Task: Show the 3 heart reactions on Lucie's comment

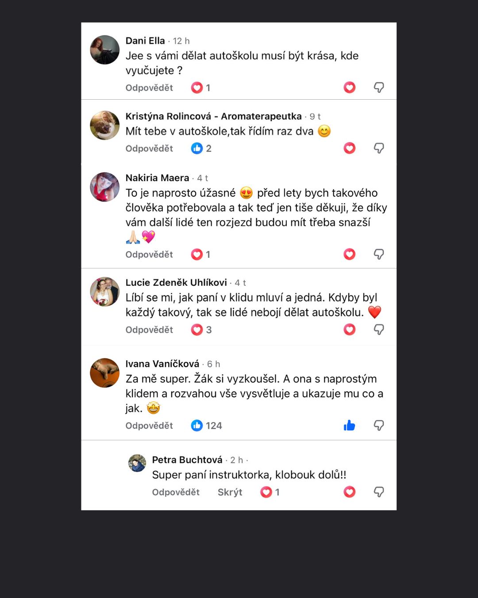Action: (x=201, y=330)
